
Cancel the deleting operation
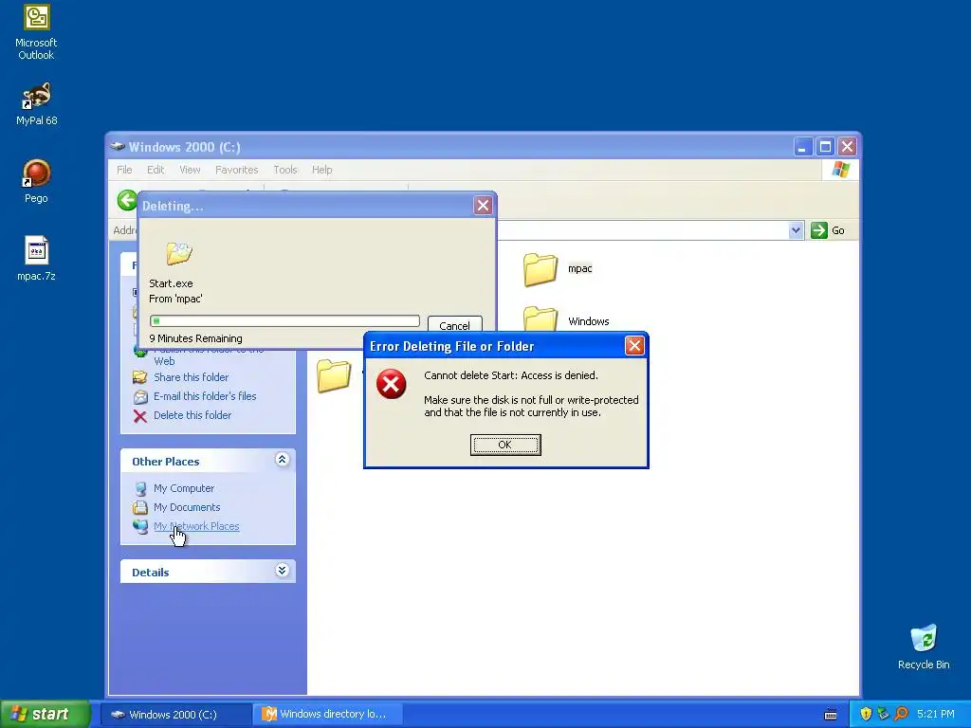[x=454, y=324]
